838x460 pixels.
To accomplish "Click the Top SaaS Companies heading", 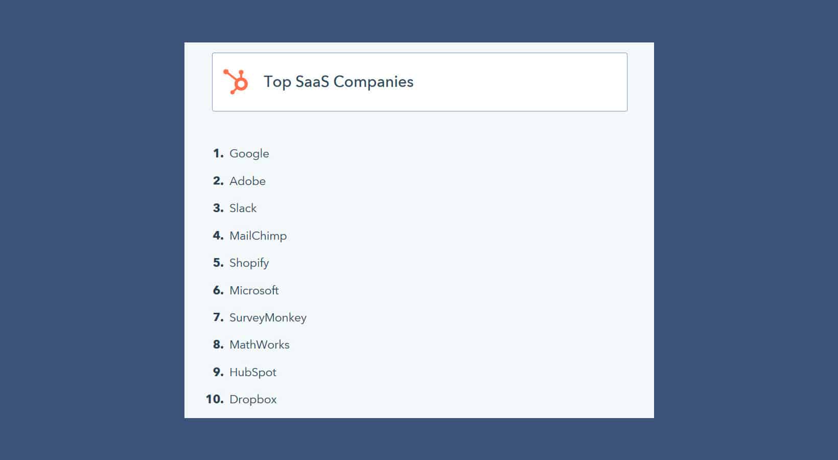I will point(338,82).
